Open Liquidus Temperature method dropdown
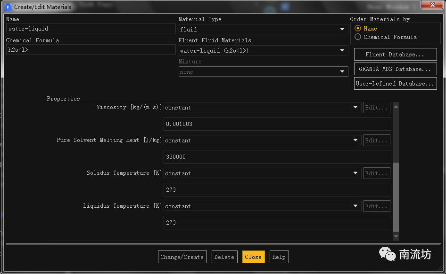This screenshot has width=446, height=274. tap(262, 206)
